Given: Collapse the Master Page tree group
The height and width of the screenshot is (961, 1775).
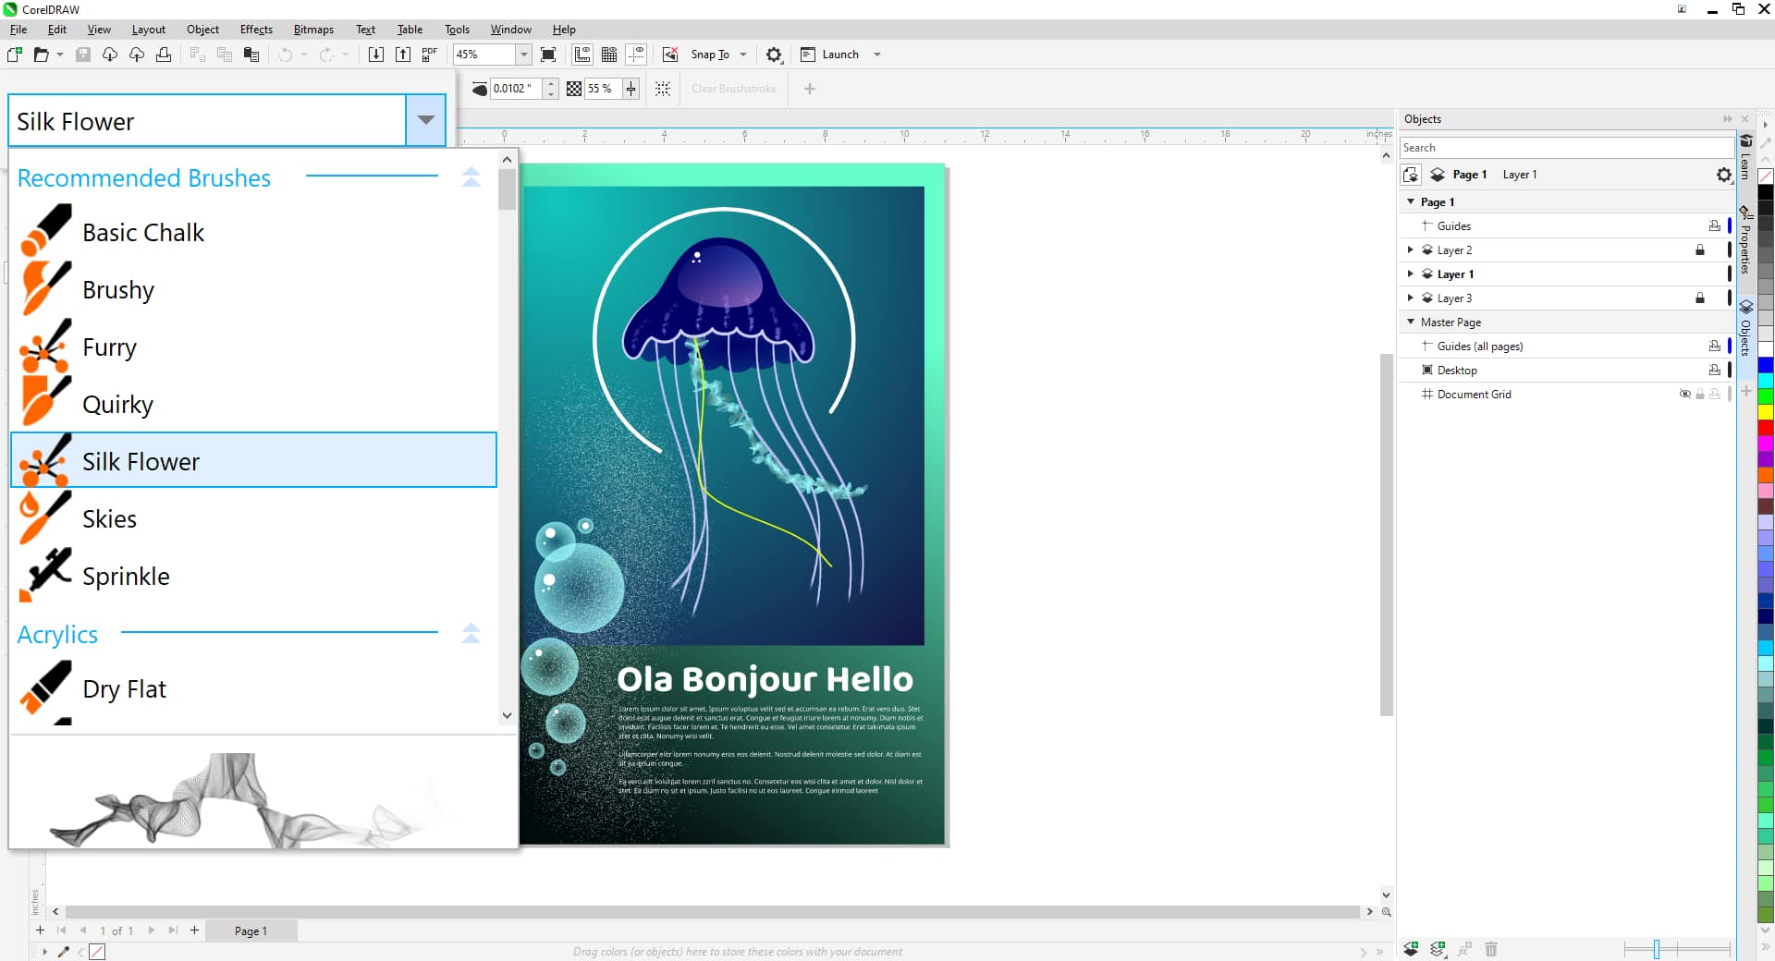Looking at the screenshot, I should pyautogui.click(x=1410, y=322).
